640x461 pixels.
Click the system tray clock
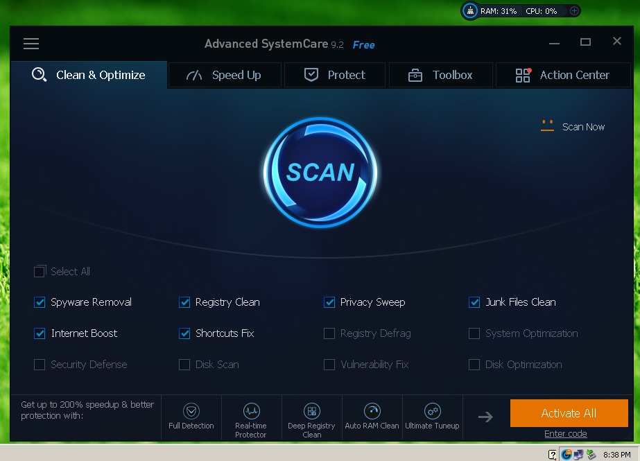(x=616, y=455)
